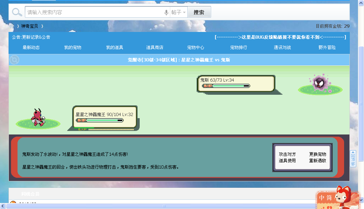Choose 攻击对方 battle action
The image size is (364, 209).
click(287, 154)
